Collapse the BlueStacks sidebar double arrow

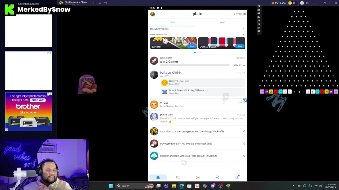coord(336,3)
